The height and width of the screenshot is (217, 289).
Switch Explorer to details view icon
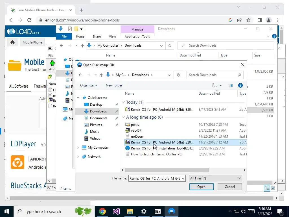pos(267,188)
